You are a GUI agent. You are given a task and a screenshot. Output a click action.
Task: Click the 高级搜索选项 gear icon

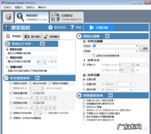[79, 95]
